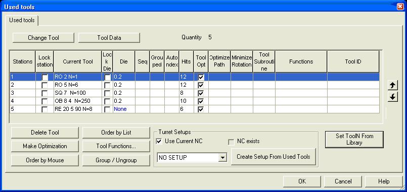Uncheck Use Current NC checkbox
Screen dimensions: 407x192
tap(159, 141)
